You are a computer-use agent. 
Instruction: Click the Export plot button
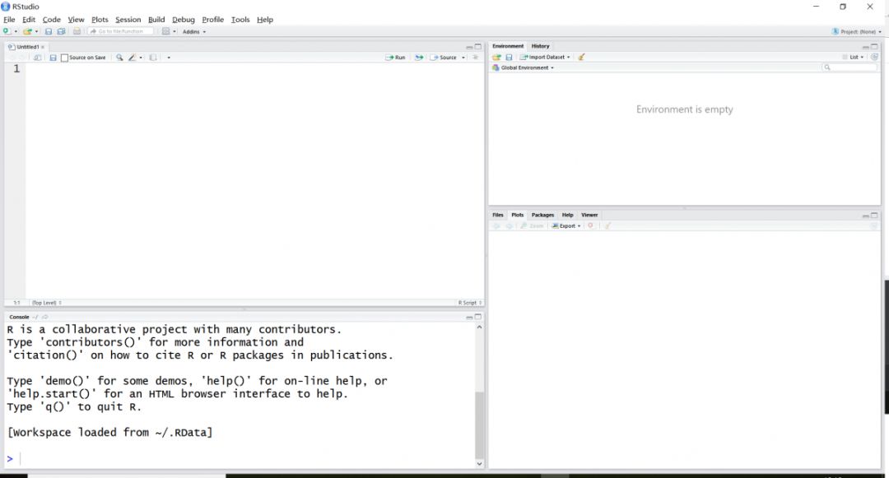pos(566,225)
